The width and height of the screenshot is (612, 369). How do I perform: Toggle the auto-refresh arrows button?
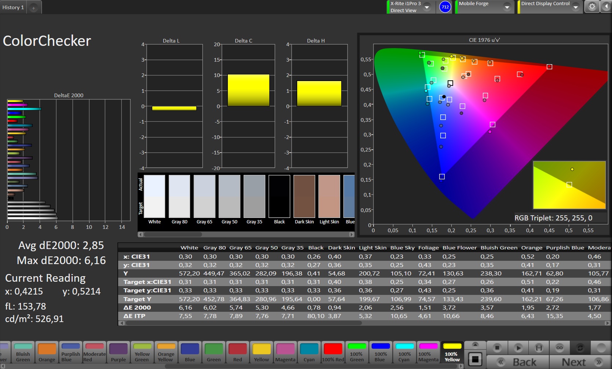click(580, 348)
